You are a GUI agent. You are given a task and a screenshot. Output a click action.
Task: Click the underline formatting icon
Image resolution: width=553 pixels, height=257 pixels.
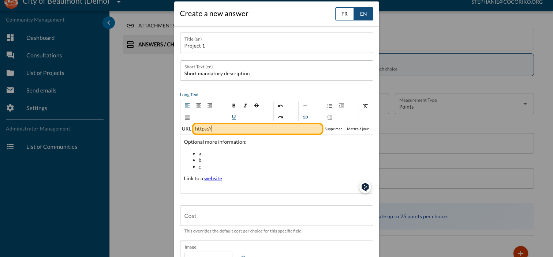coord(234,117)
